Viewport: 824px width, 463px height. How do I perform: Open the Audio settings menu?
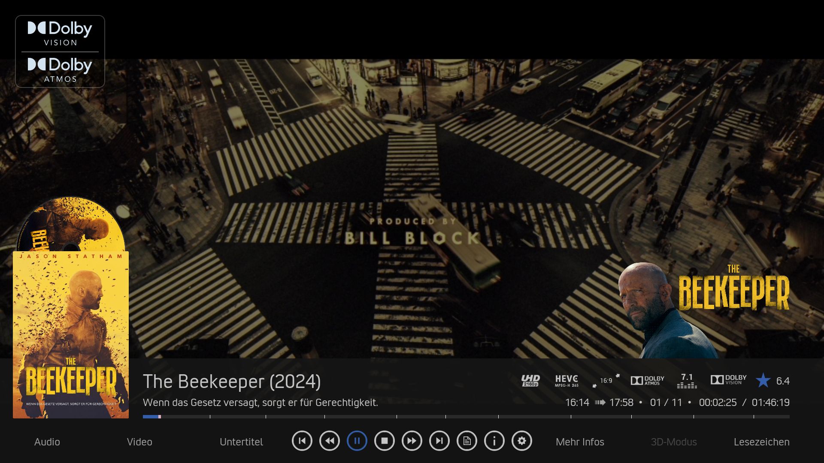47,442
